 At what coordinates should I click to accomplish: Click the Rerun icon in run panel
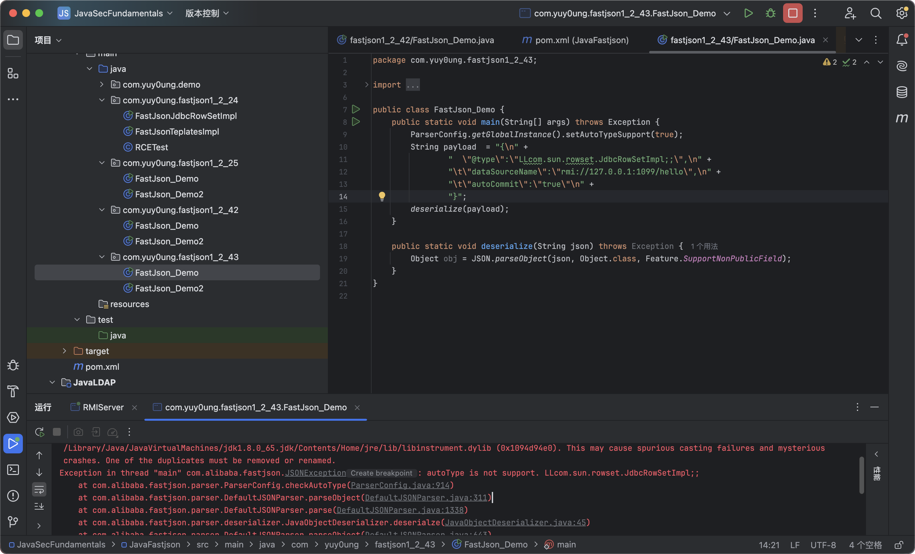40,432
